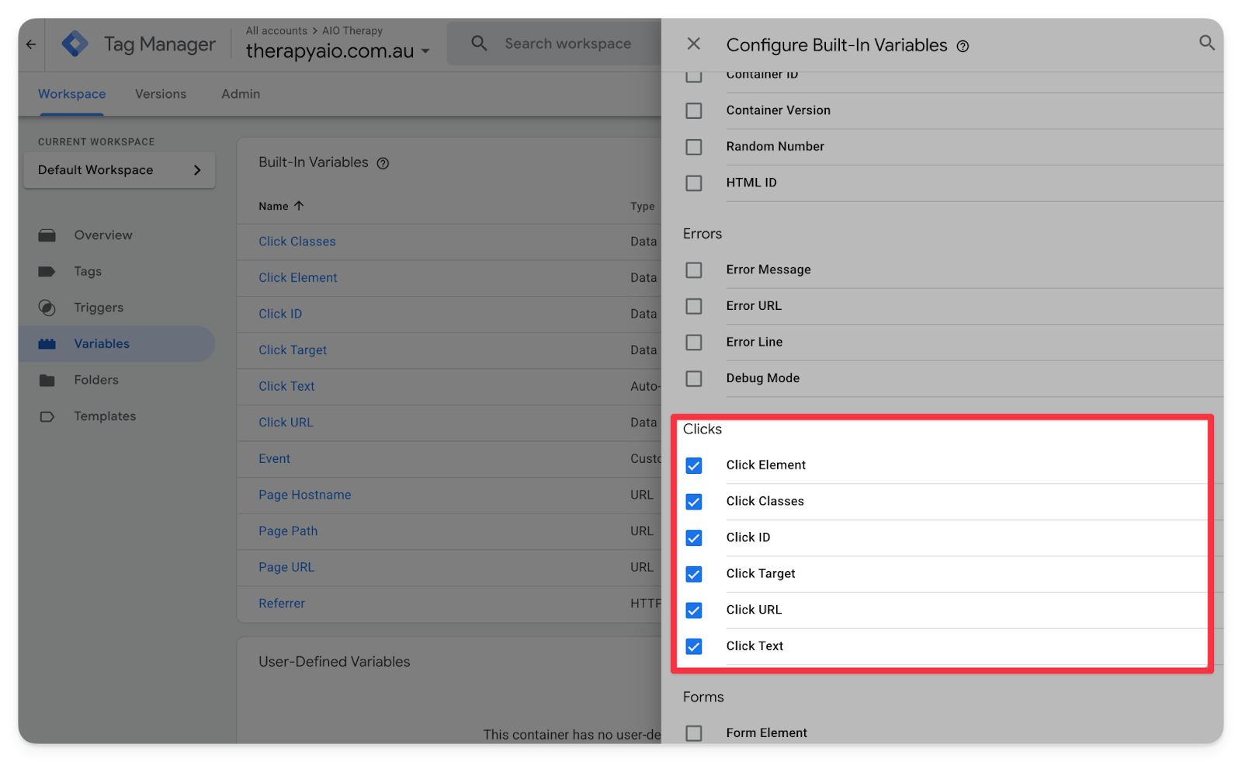Image resolution: width=1242 pixels, height=762 pixels.
Task: Click the Google Tag Manager logo
Action: pyautogui.click(x=75, y=44)
